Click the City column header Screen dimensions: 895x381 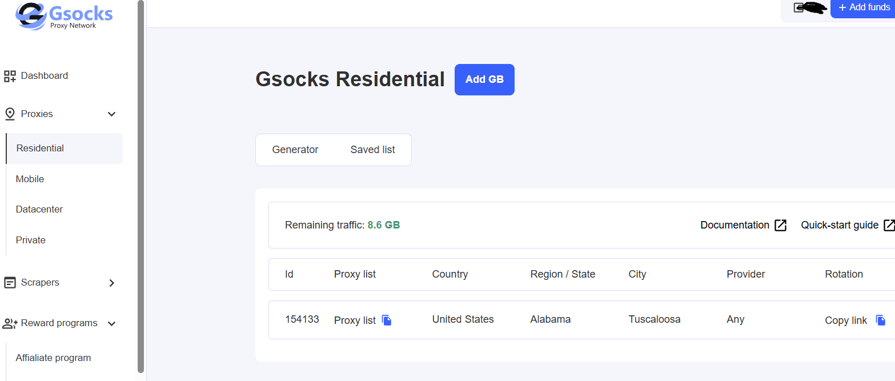point(637,274)
